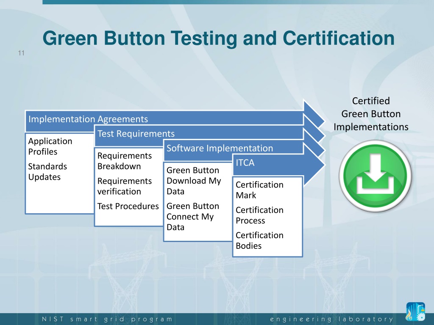Select the Certification Bodies item

pos(259,240)
